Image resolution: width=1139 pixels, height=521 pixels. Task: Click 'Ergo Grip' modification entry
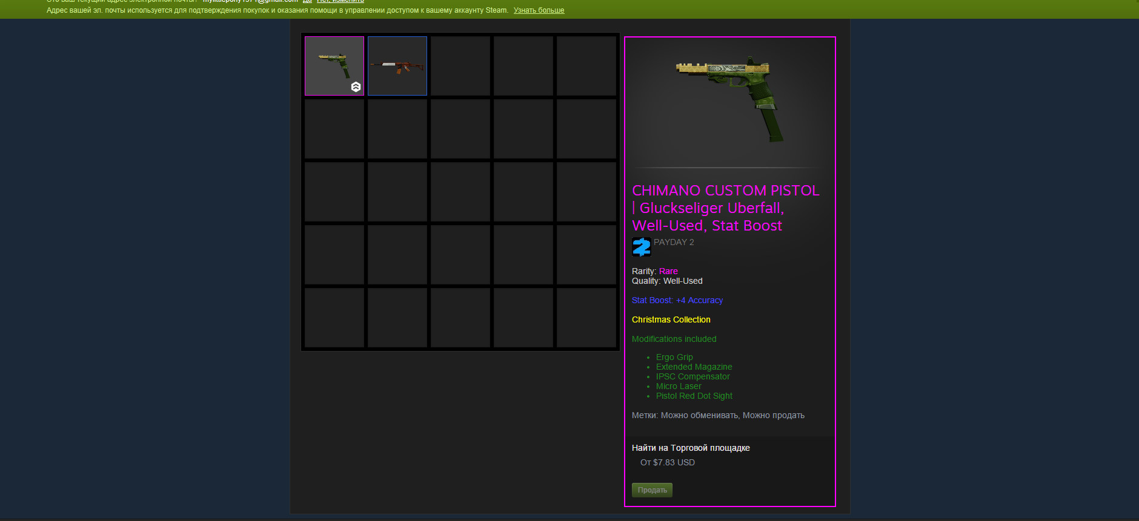[x=674, y=357]
